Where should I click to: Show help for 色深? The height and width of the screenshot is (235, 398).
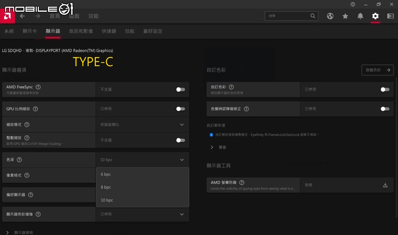tap(19, 159)
